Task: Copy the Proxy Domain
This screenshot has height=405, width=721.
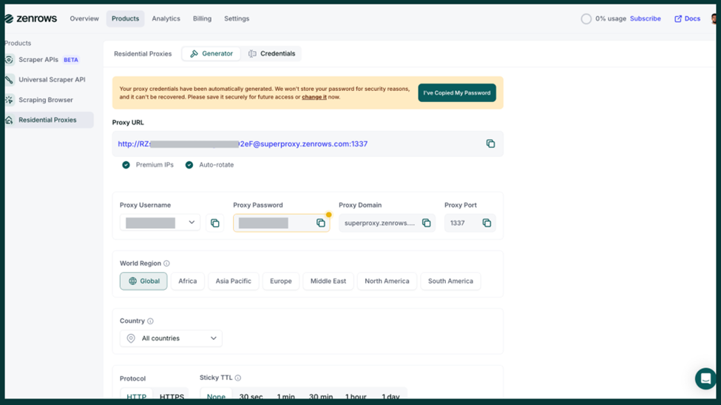Action: [x=426, y=223]
